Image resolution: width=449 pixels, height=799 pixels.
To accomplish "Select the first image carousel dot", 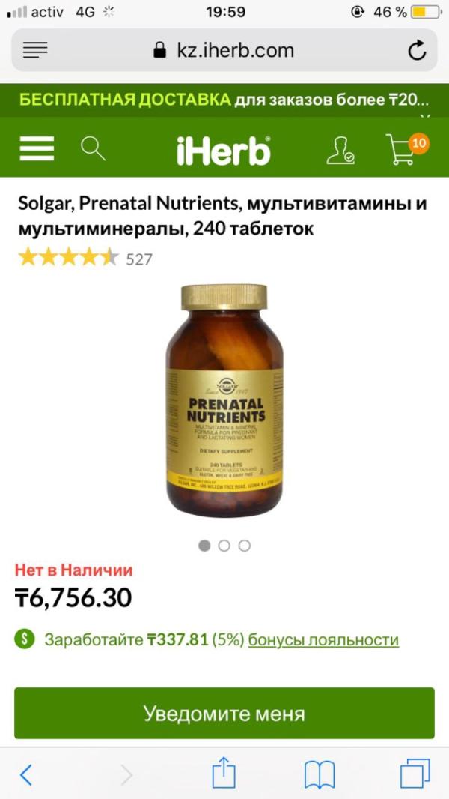I will point(204,546).
